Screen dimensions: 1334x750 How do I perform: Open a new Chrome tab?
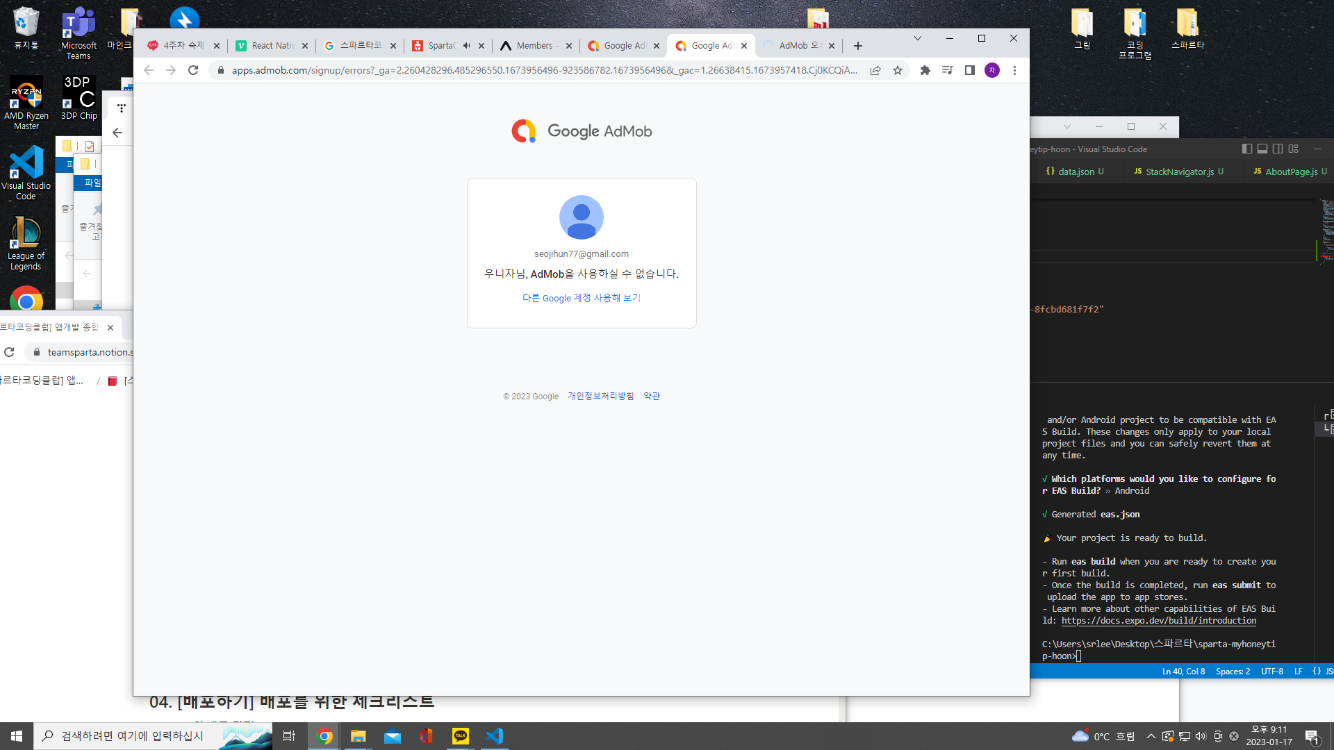tap(858, 46)
